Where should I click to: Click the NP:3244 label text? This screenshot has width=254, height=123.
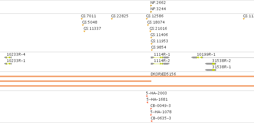coord(158,9)
